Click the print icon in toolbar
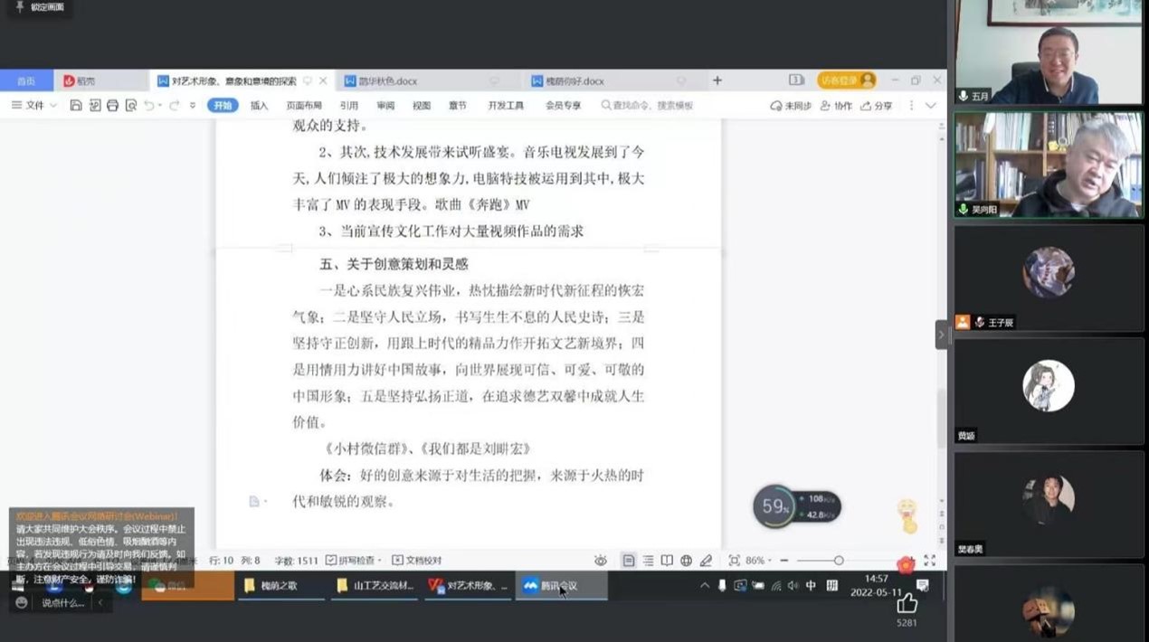Screen dimensions: 1149x642 112,106
